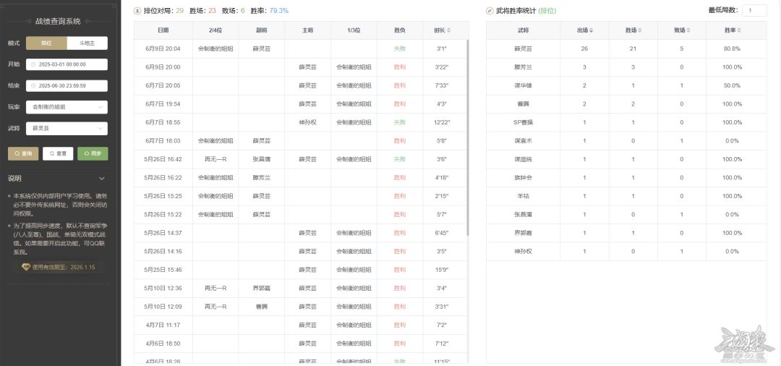This screenshot has height=366, width=781.
Task: Click 薛灵芸 in the win-rate statistics table
Action: [x=524, y=48]
